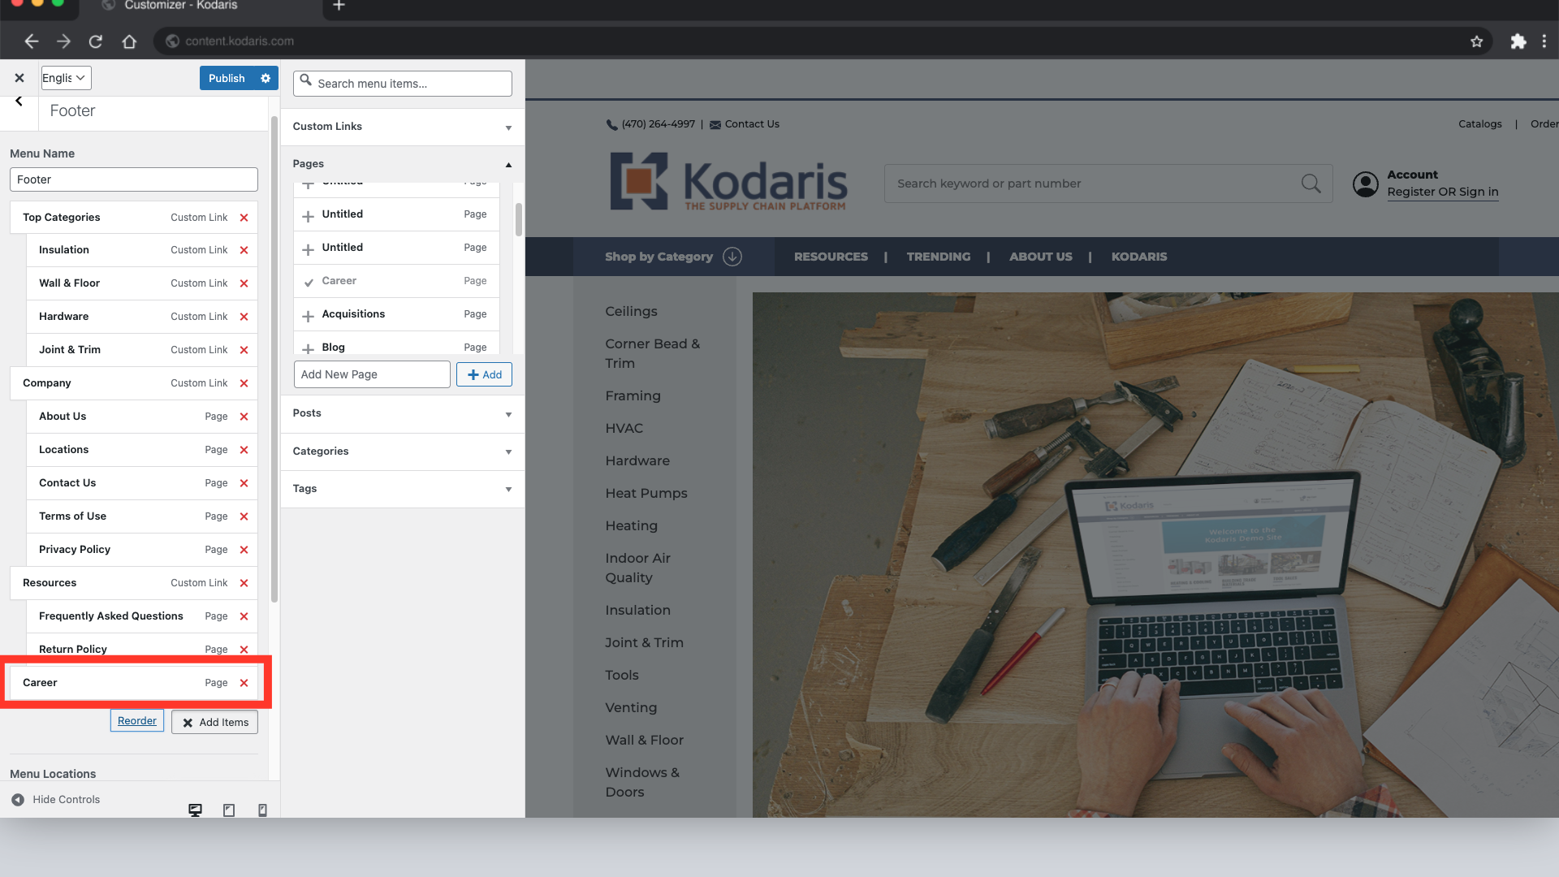Go back using the Footer back chevron

click(x=19, y=102)
